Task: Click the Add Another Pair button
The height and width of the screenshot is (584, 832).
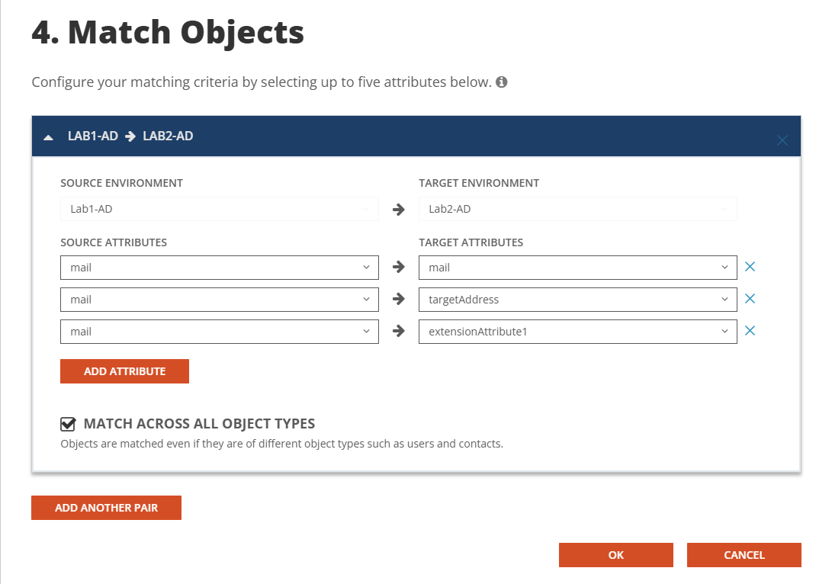Action: (x=106, y=508)
